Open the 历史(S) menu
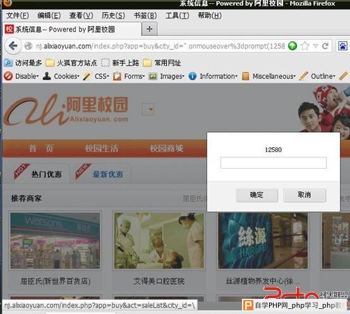The height and width of the screenshot is (314, 350). [x=113, y=15]
